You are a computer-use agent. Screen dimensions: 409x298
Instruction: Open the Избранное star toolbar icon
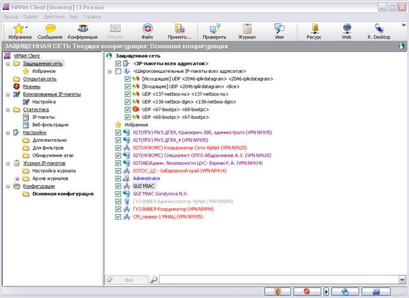tap(18, 28)
